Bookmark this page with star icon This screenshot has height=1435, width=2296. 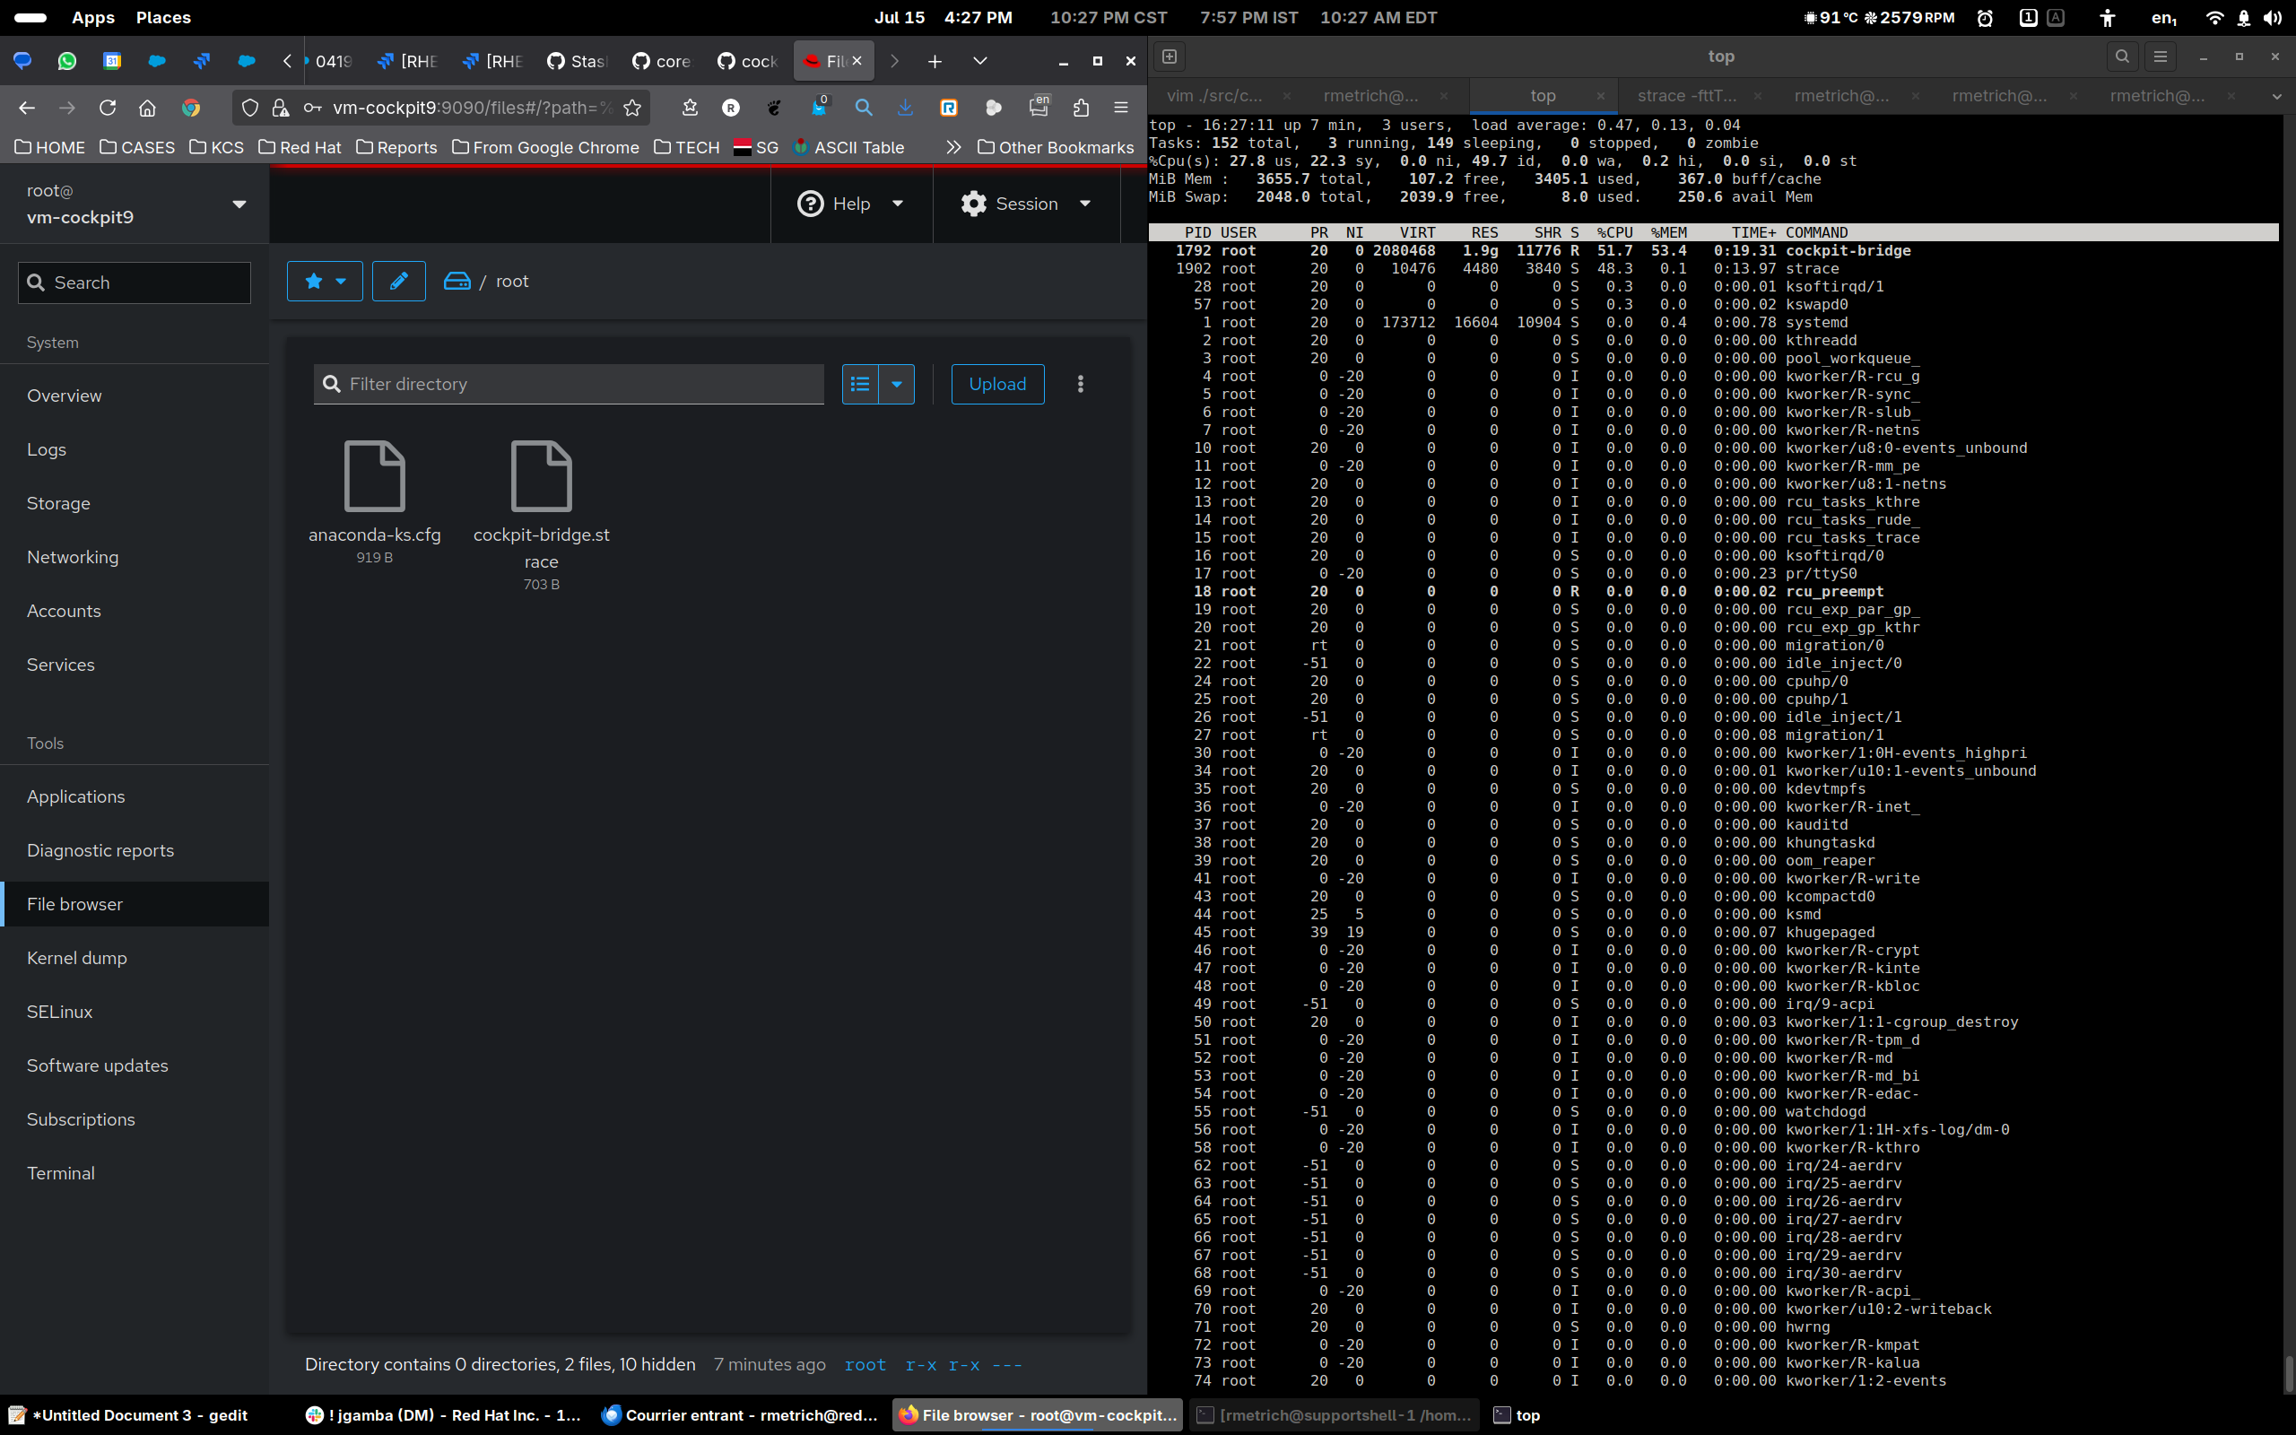633,109
